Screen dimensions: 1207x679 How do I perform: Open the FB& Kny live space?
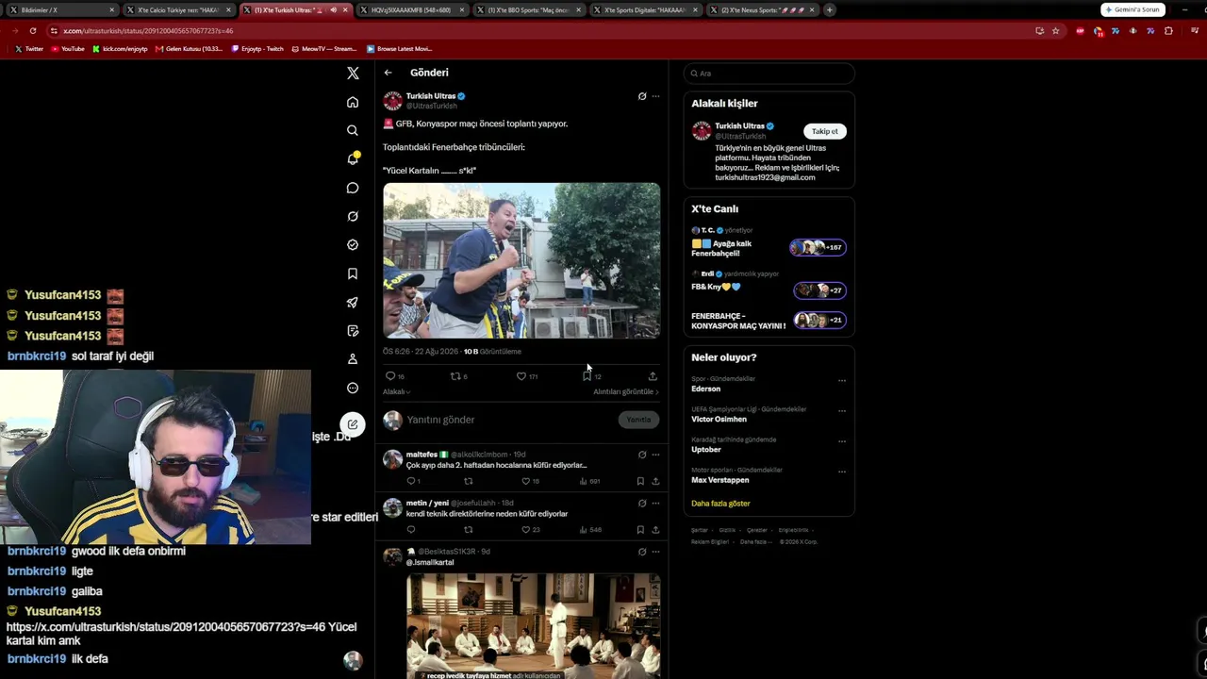tap(769, 285)
